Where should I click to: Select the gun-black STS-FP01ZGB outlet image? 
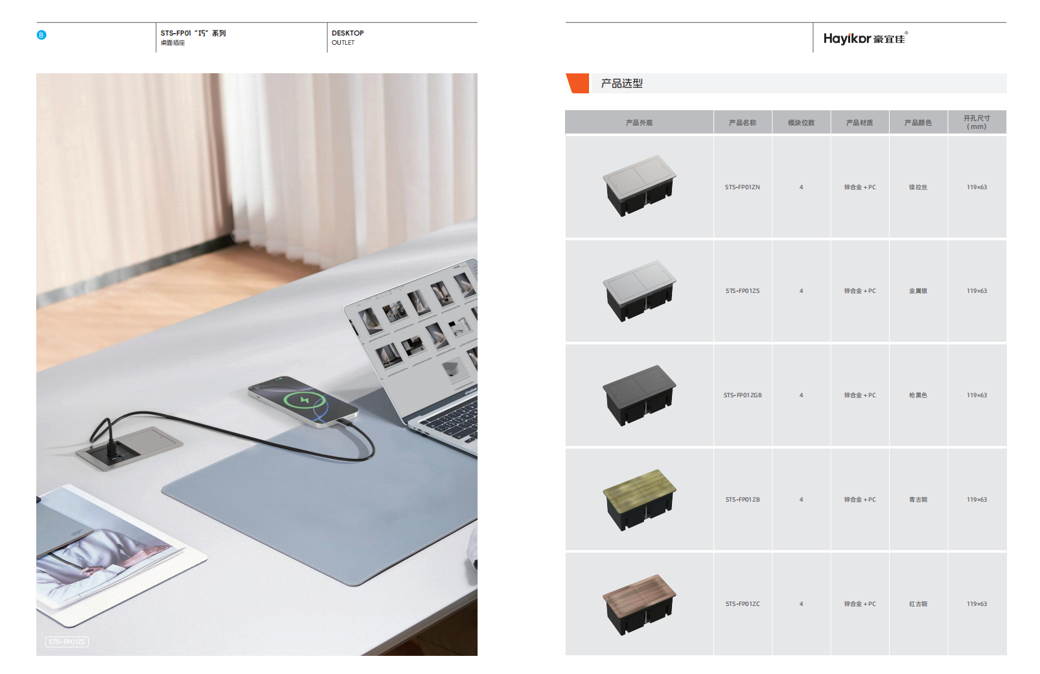point(639,395)
